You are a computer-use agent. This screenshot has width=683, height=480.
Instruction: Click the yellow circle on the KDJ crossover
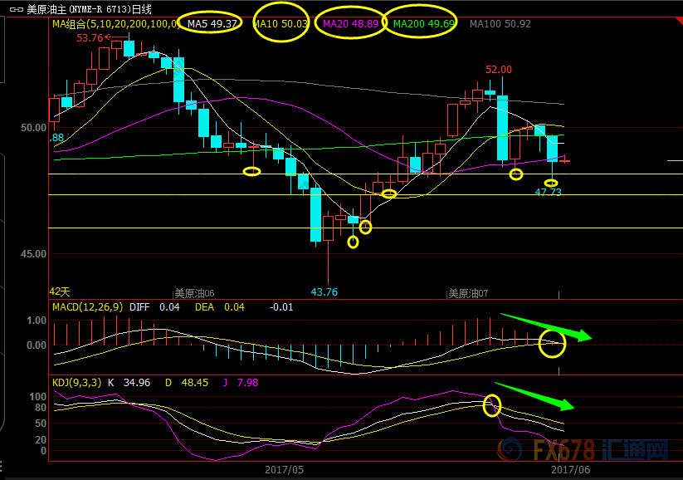[493, 406]
